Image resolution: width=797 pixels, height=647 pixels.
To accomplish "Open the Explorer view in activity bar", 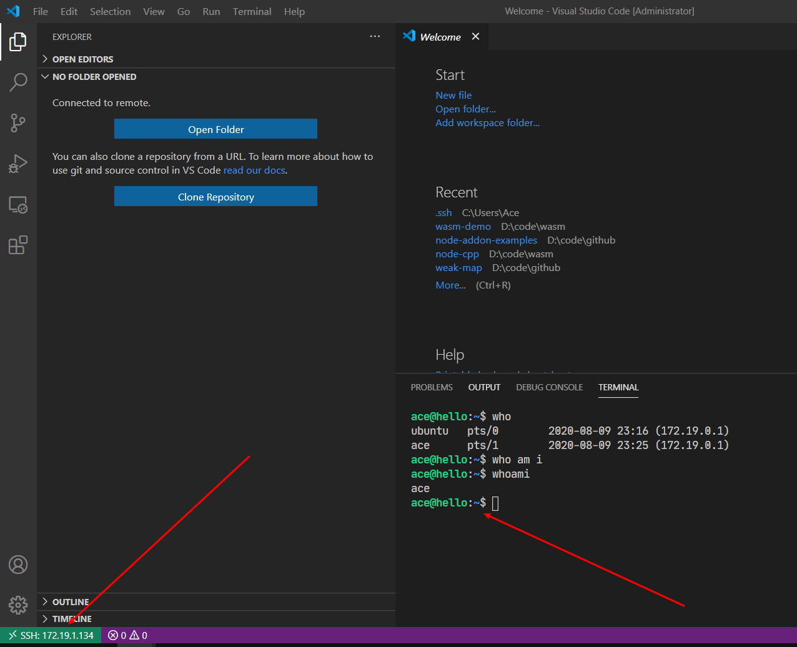I will pos(18,42).
